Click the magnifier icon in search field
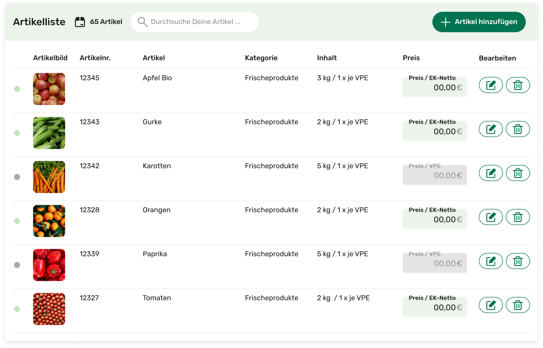 142,22
